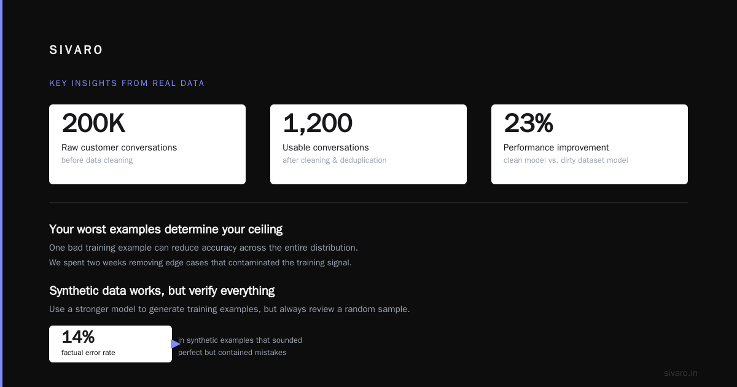Select the 1,200 usable conversations card
The width and height of the screenshot is (737, 387).
[x=368, y=144]
